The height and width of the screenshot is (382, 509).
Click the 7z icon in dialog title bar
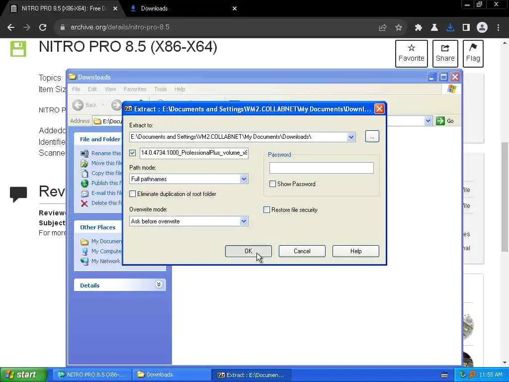pos(128,109)
